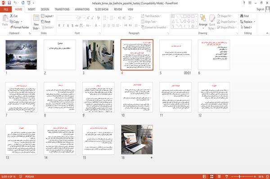Screen dimensions: 270x179
Task: Click the Cut command
Action: point(13,16)
